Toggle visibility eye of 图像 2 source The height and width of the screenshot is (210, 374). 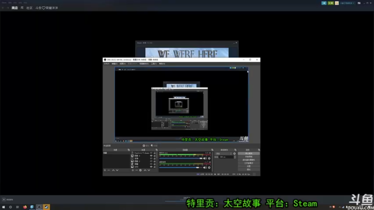click(151, 161)
